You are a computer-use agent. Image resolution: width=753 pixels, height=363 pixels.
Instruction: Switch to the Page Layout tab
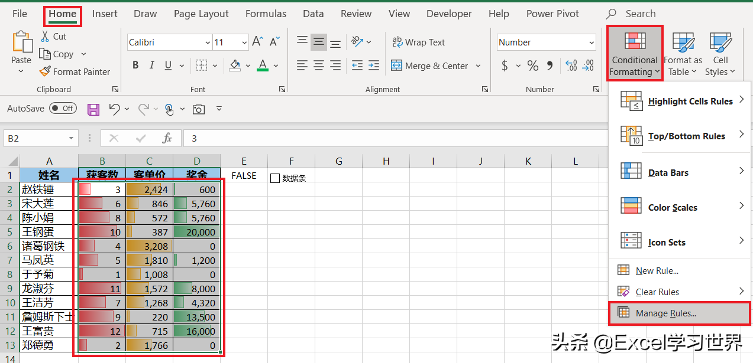coord(201,14)
